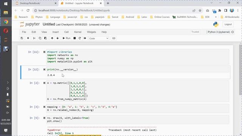Screen dimensions: 242x136
Task: Open the Latex bookmarks folder
Action: (142, 17)
